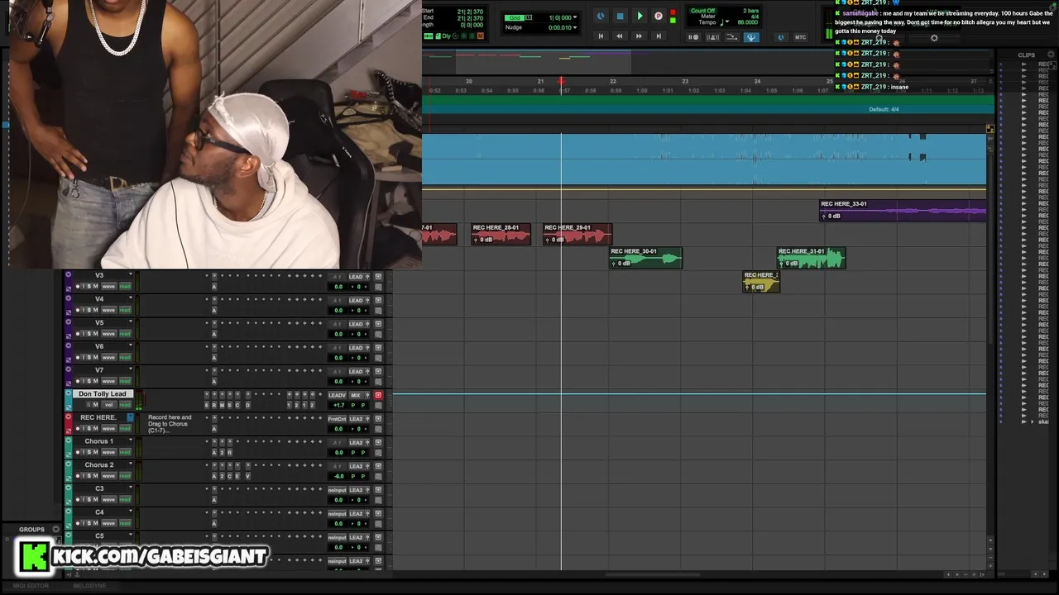Open Chorus 1 track name dropdown arrow
The width and height of the screenshot is (1059, 595).
click(x=130, y=440)
